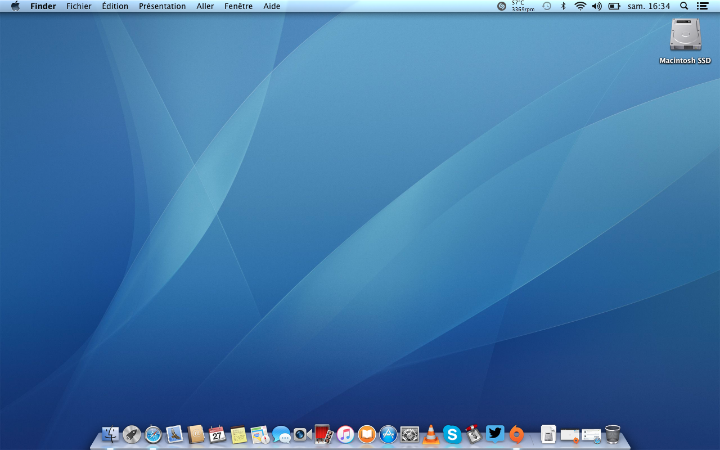Open the documents stack in Dock
The image size is (720, 450).
tap(548, 434)
